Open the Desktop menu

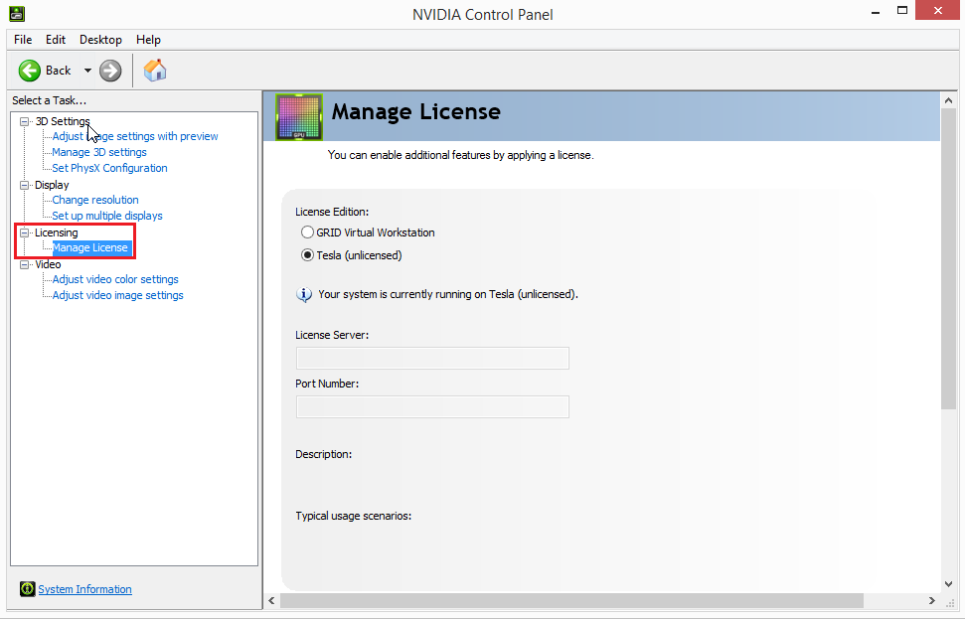click(99, 40)
